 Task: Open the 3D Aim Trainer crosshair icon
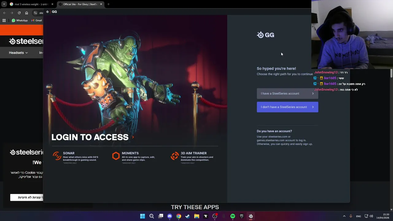point(175,156)
